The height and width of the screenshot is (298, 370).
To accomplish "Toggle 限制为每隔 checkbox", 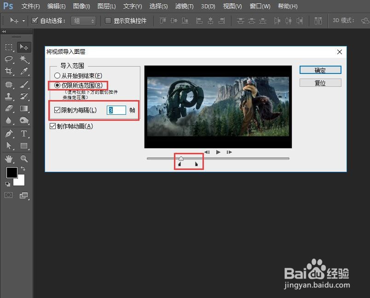I will coord(57,110).
